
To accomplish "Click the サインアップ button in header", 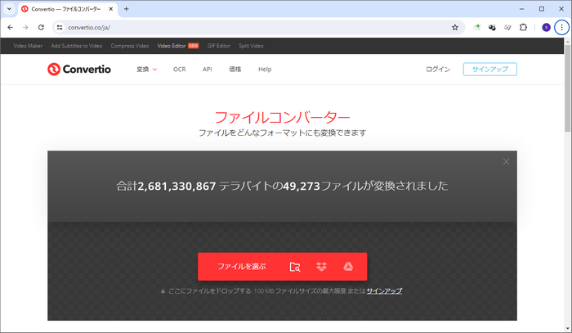I will coord(489,70).
